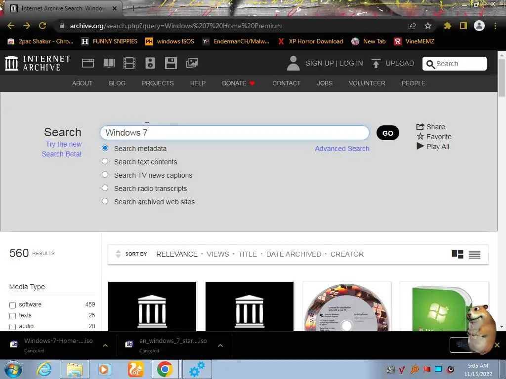
Task: Select Search TV news captions option
Action: click(x=105, y=174)
